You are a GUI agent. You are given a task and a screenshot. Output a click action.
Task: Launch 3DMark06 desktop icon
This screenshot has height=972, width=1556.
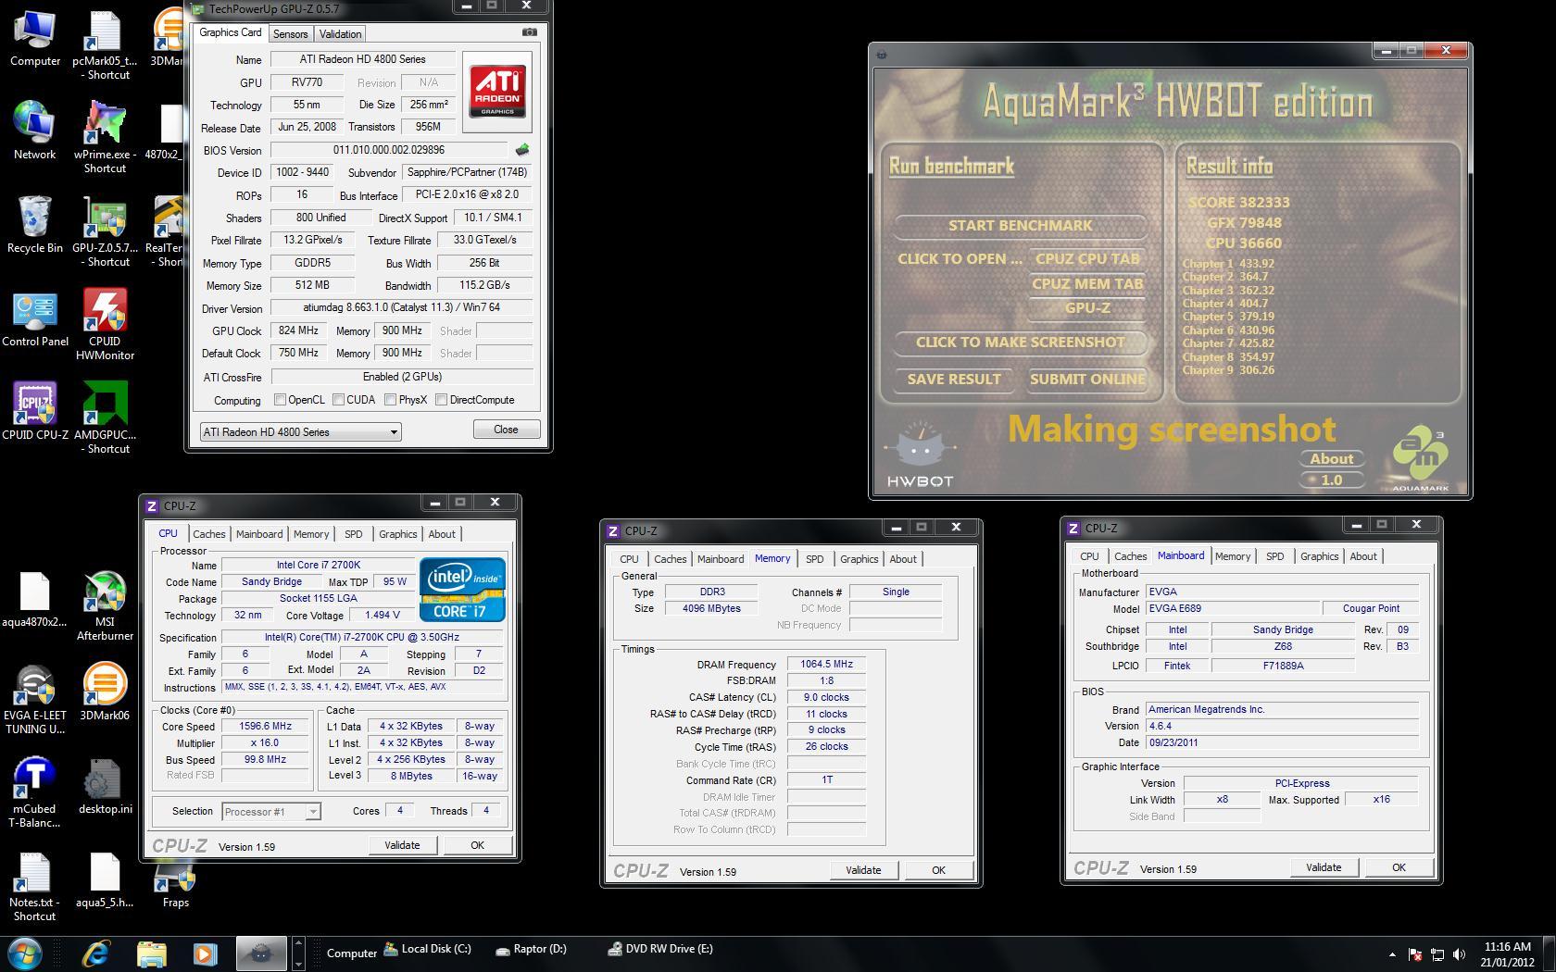click(105, 692)
